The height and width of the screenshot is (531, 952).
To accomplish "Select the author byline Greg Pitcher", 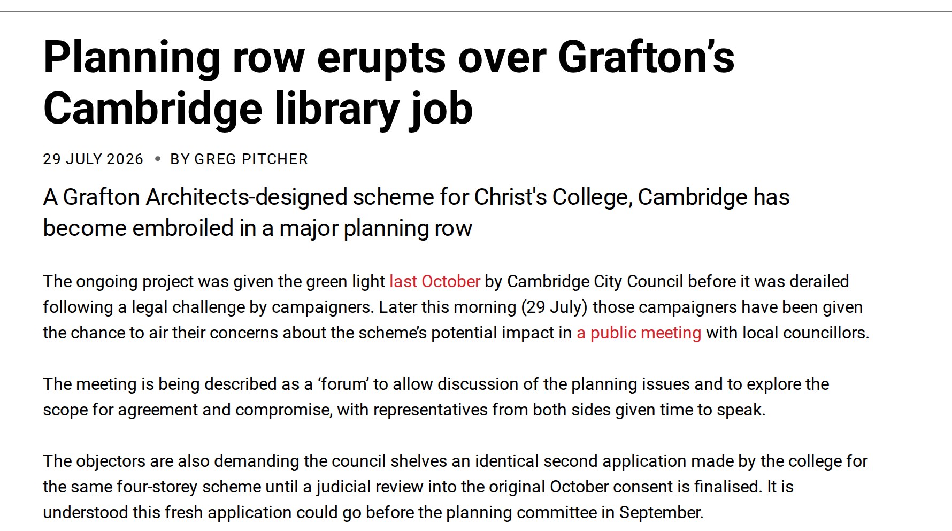I will pyautogui.click(x=239, y=159).
